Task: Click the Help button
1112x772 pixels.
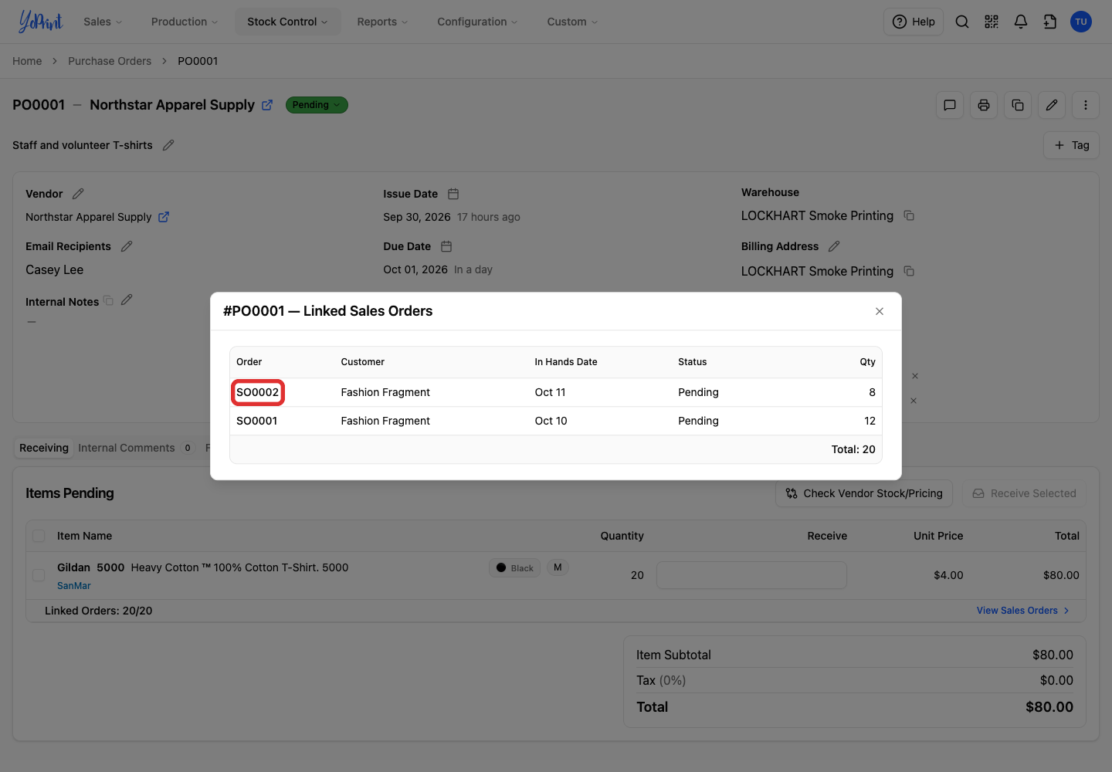Action: pyautogui.click(x=914, y=22)
